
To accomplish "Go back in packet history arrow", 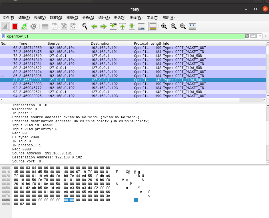I will [x=94, y=26].
